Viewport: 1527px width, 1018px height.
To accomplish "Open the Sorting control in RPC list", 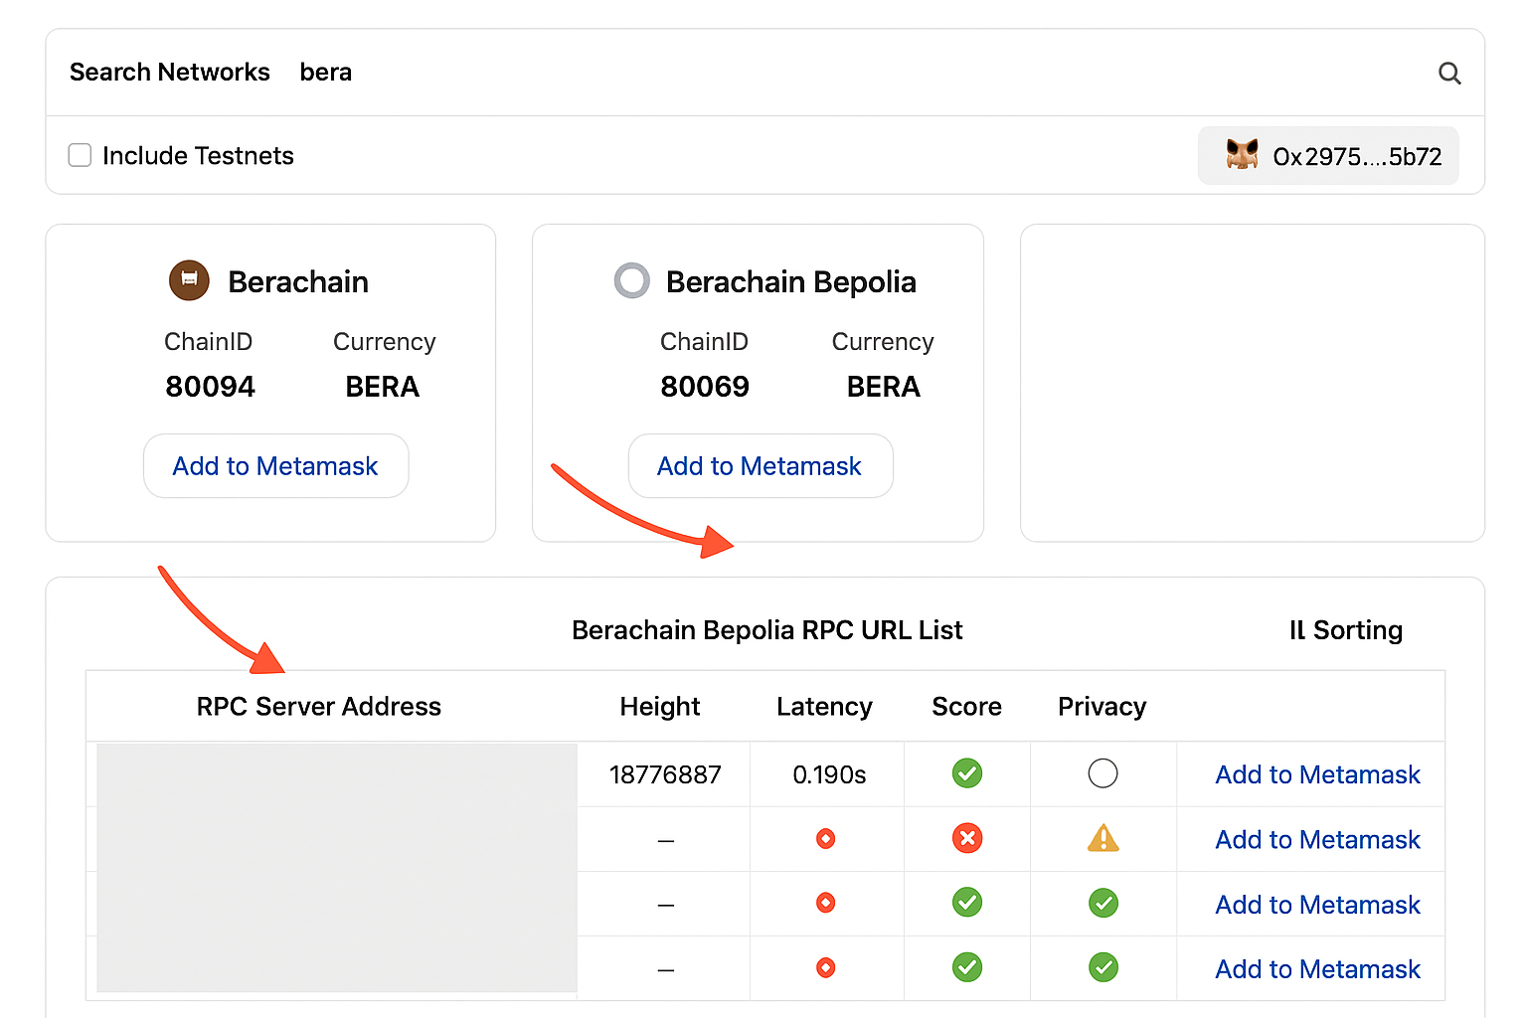I will [x=1346, y=630].
